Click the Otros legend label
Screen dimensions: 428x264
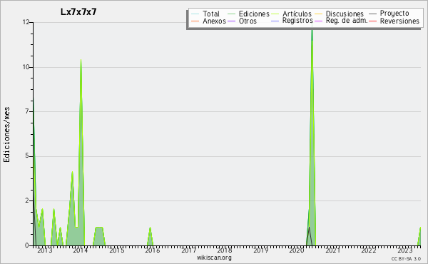248,21
